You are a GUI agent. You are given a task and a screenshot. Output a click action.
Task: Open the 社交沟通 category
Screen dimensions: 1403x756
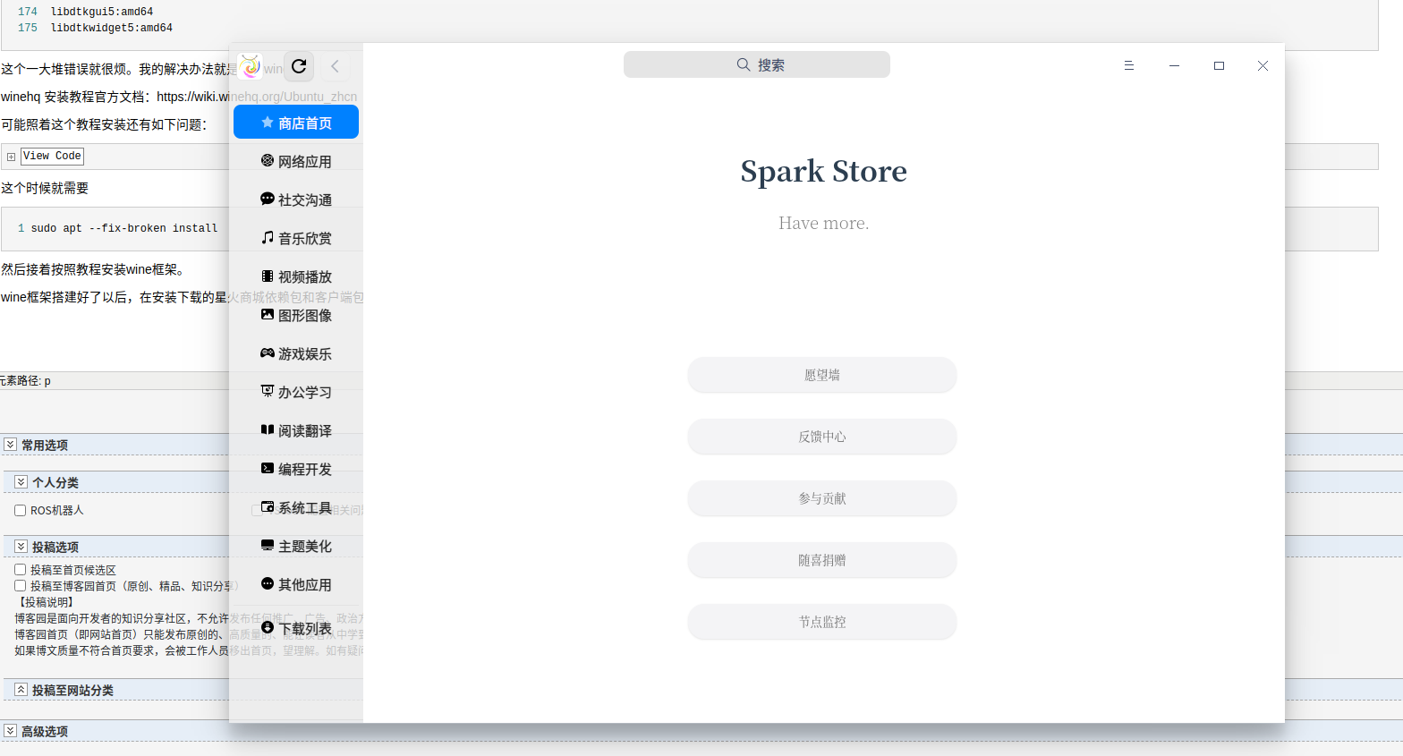(296, 200)
